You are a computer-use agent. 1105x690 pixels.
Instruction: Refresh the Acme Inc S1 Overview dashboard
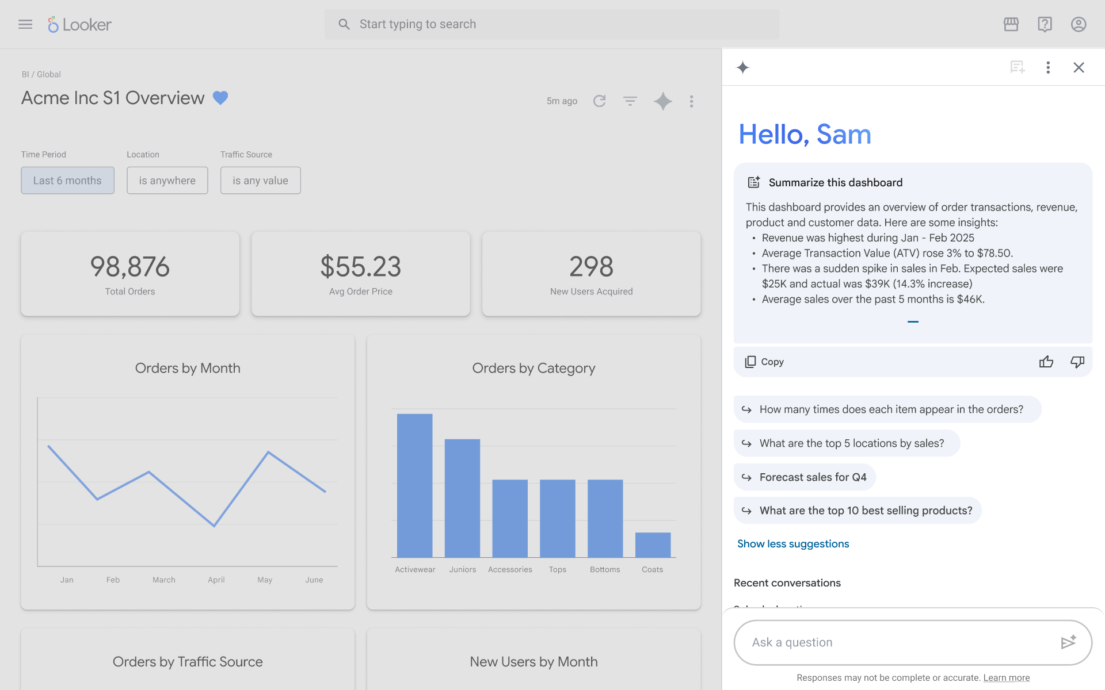click(599, 101)
